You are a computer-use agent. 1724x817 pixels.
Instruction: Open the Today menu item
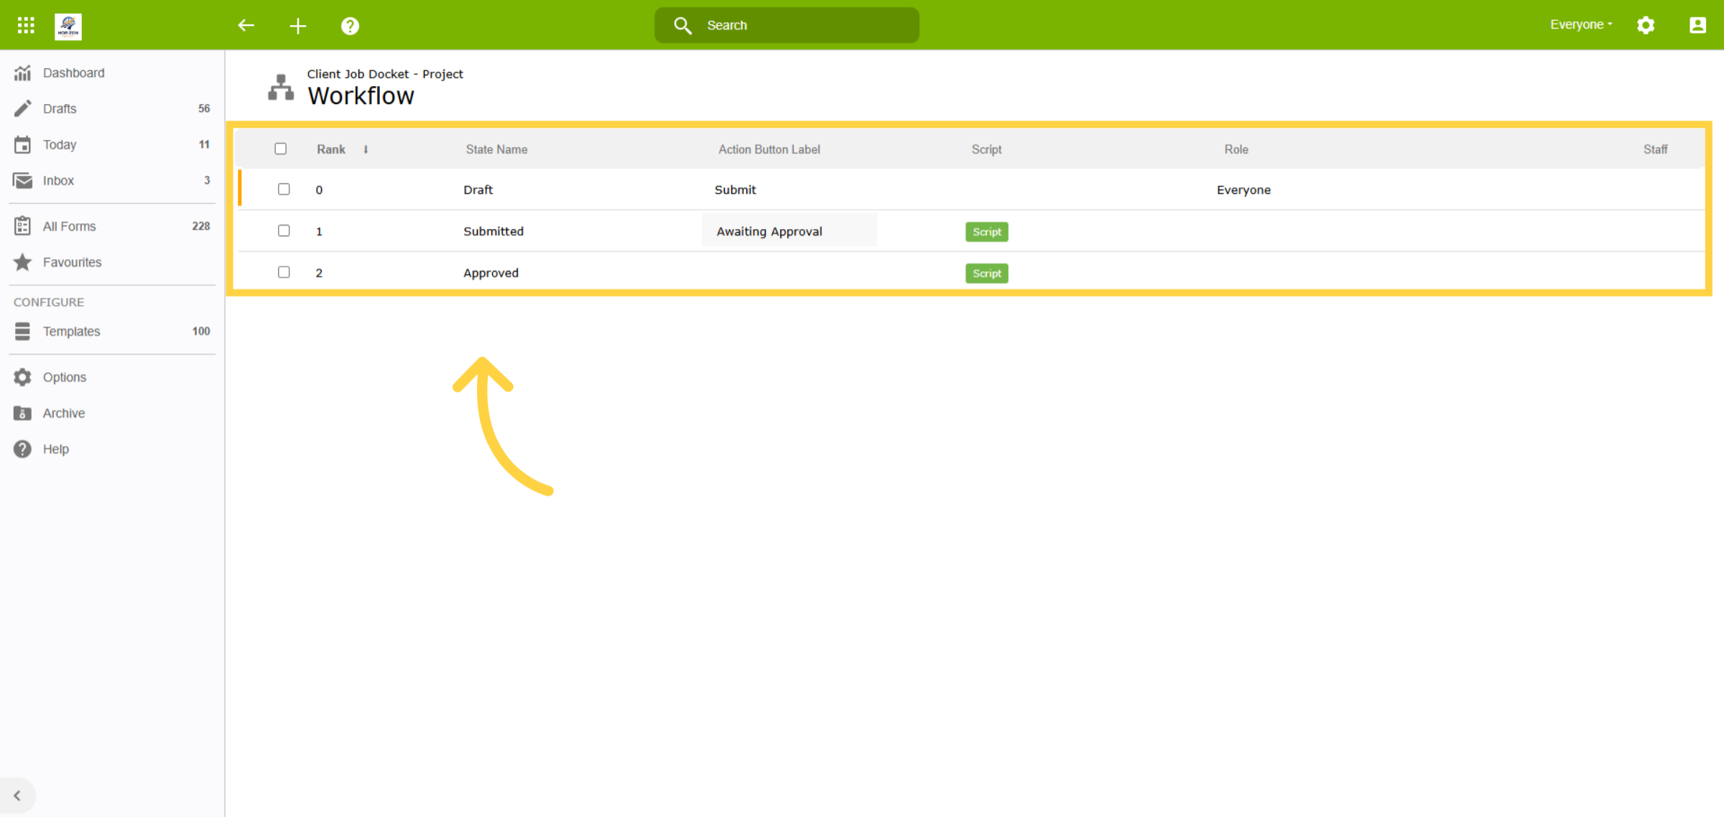tap(112, 144)
